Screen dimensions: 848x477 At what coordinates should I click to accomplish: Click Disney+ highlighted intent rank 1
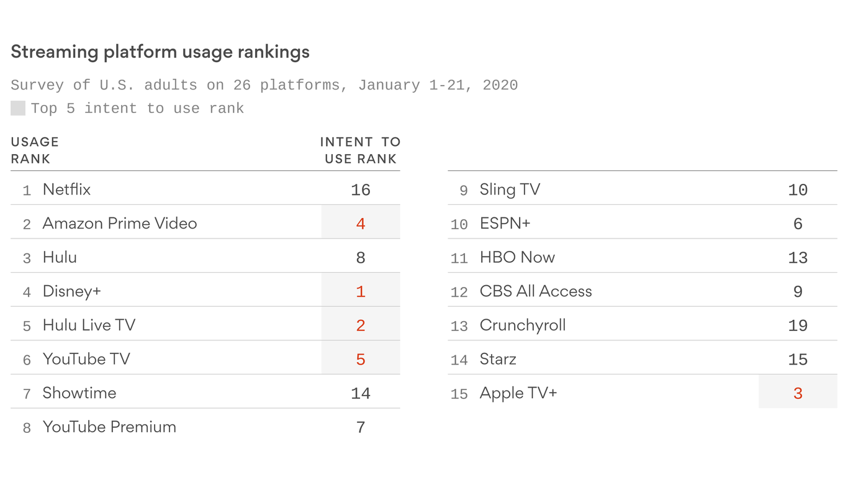point(361,291)
